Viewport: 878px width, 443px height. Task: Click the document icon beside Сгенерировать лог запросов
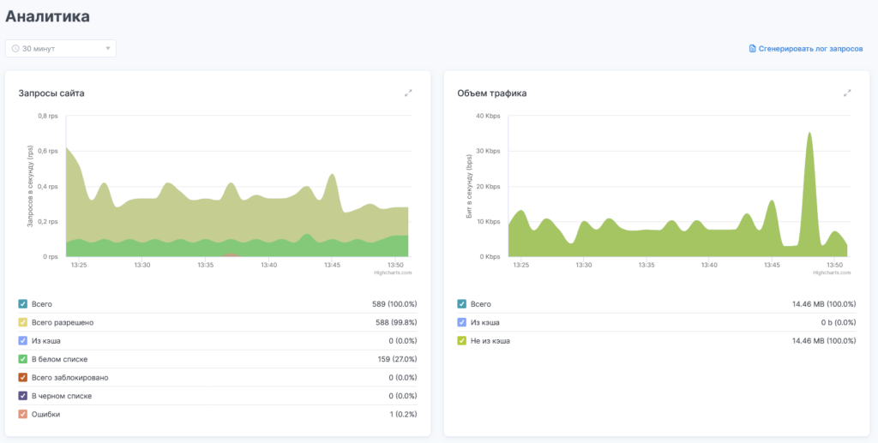pyautogui.click(x=753, y=49)
